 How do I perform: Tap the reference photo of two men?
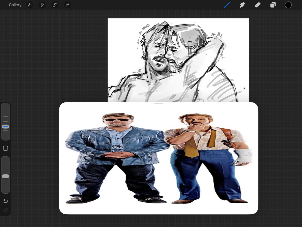tap(159, 158)
